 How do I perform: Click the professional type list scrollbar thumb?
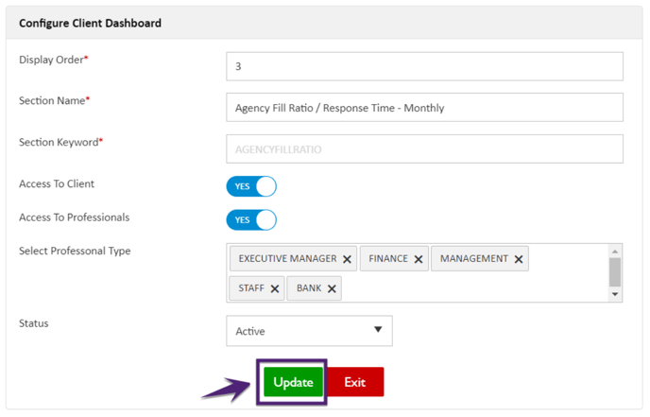pyautogui.click(x=615, y=272)
